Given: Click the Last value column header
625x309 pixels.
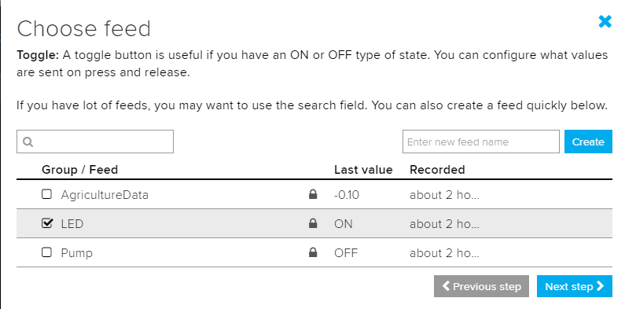Looking at the screenshot, I should tap(363, 170).
